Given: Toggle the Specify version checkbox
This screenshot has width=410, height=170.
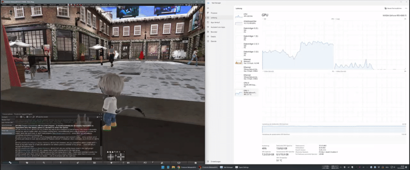Looking at the screenshot, I should click(37, 116).
